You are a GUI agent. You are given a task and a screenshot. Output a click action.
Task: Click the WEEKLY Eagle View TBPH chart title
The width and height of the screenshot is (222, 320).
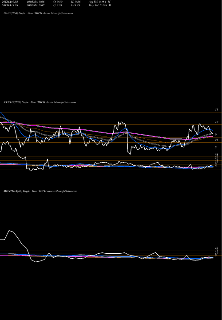[40, 102]
